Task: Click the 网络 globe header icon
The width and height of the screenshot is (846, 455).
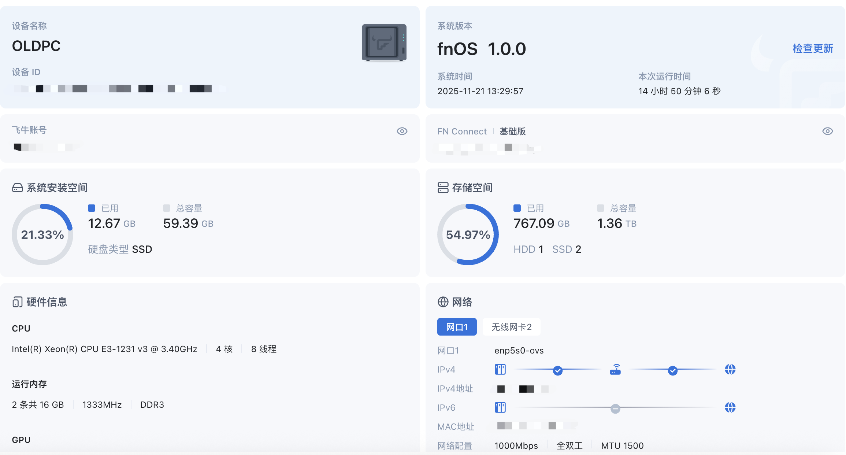Action: pyautogui.click(x=443, y=302)
